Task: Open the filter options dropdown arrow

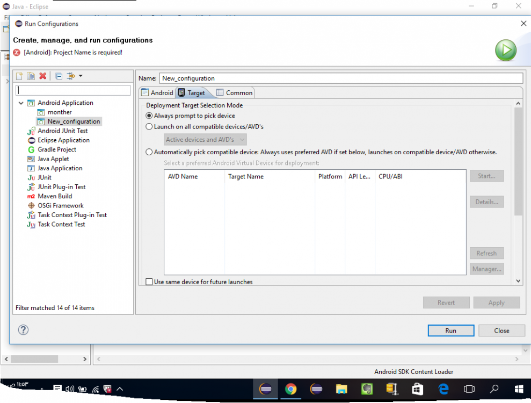Action: pyautogui.click(x=81, y=76)
